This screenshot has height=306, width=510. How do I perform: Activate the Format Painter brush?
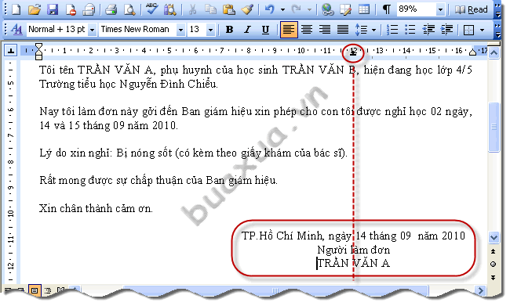pos(247,9)
